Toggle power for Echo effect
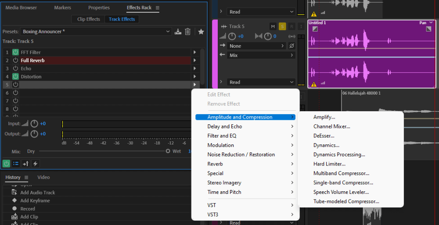Image resolution: width=439 pixels, height=225 pixels. (15, 68)
